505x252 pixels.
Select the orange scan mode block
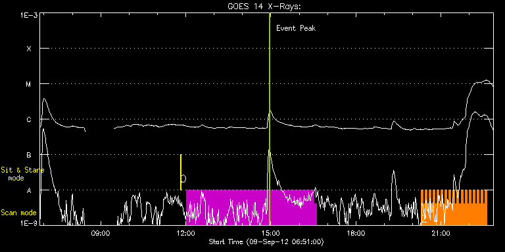(454, 207)
